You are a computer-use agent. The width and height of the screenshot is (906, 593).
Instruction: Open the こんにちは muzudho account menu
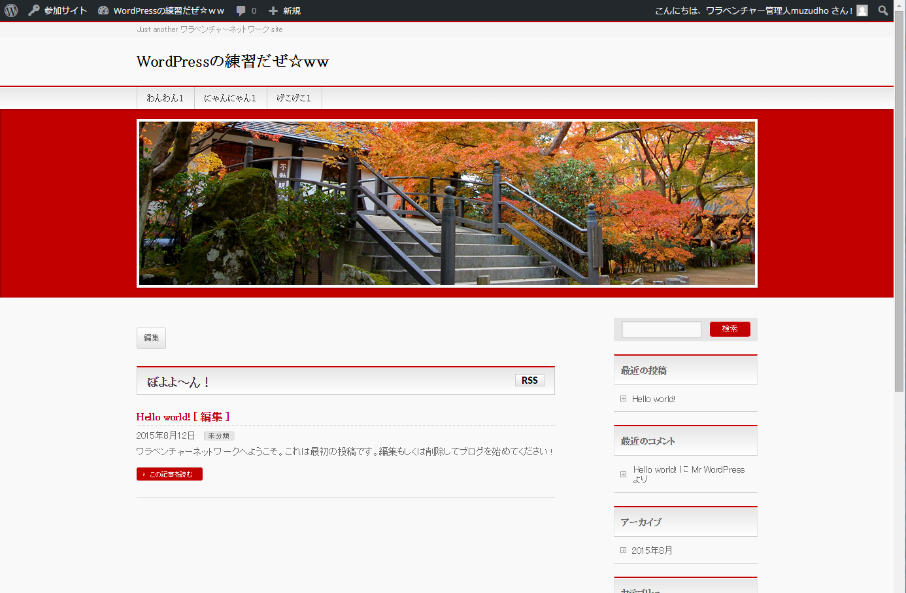pyautogui.click(x=754, y=11)
